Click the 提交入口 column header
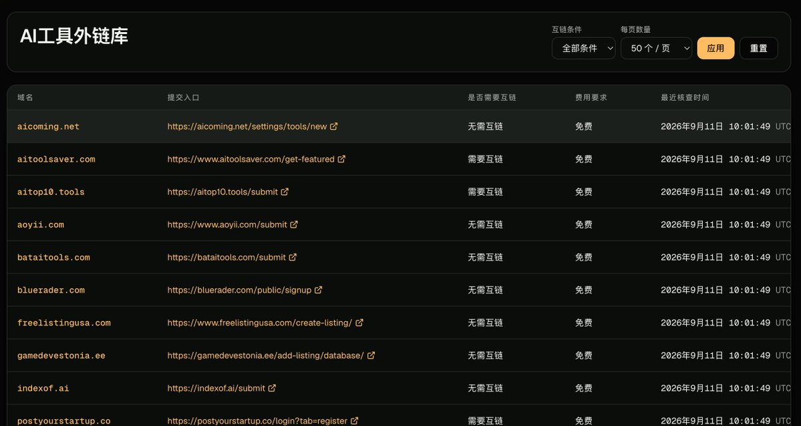801x426 pixels. tap(184, 97)
